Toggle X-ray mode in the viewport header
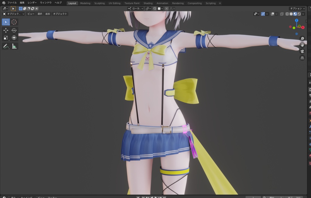This screenshot has height=198, width=311. pos(282,14)
